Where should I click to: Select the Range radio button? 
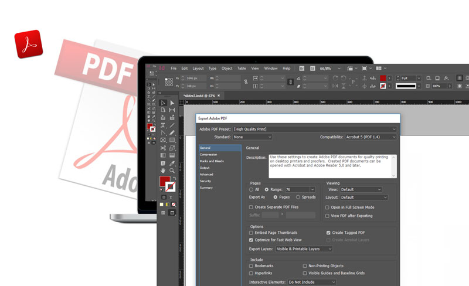(267, 190)
